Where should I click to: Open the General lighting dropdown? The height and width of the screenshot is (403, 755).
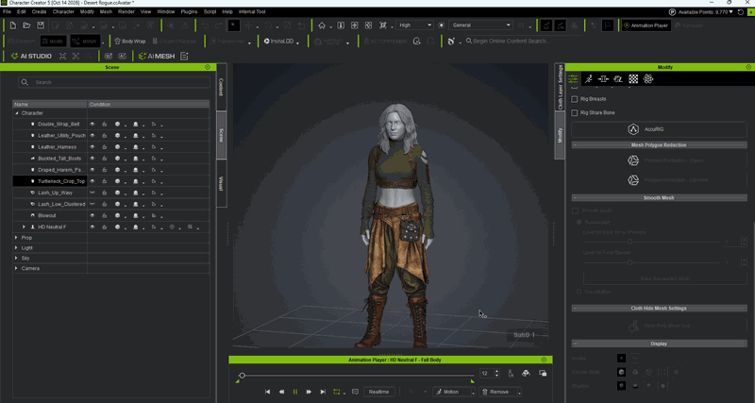pos(480,25)
